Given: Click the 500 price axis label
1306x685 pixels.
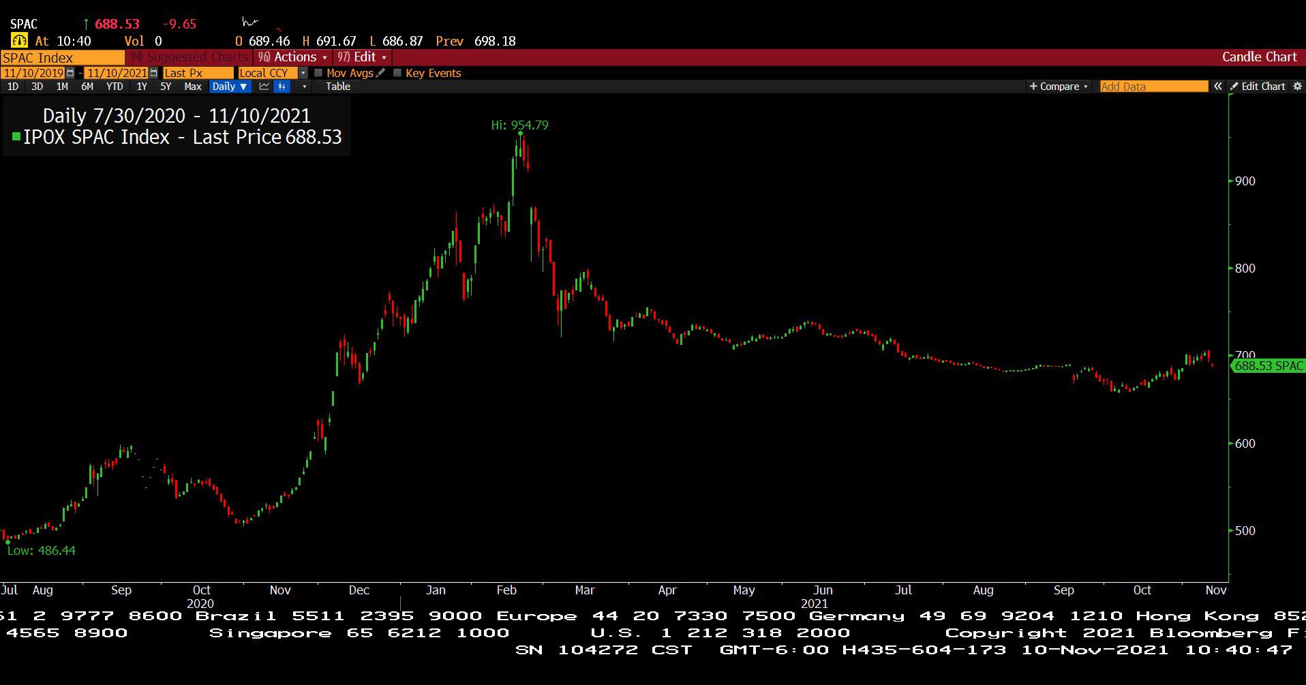Looking at the screenshot, I should 1245,531.
